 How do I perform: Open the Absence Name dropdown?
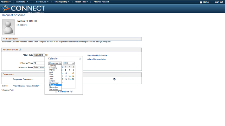coord(39,68)
